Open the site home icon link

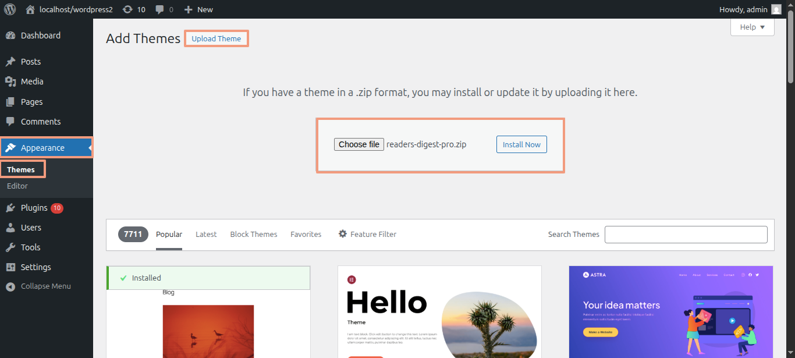pos(30,9)
